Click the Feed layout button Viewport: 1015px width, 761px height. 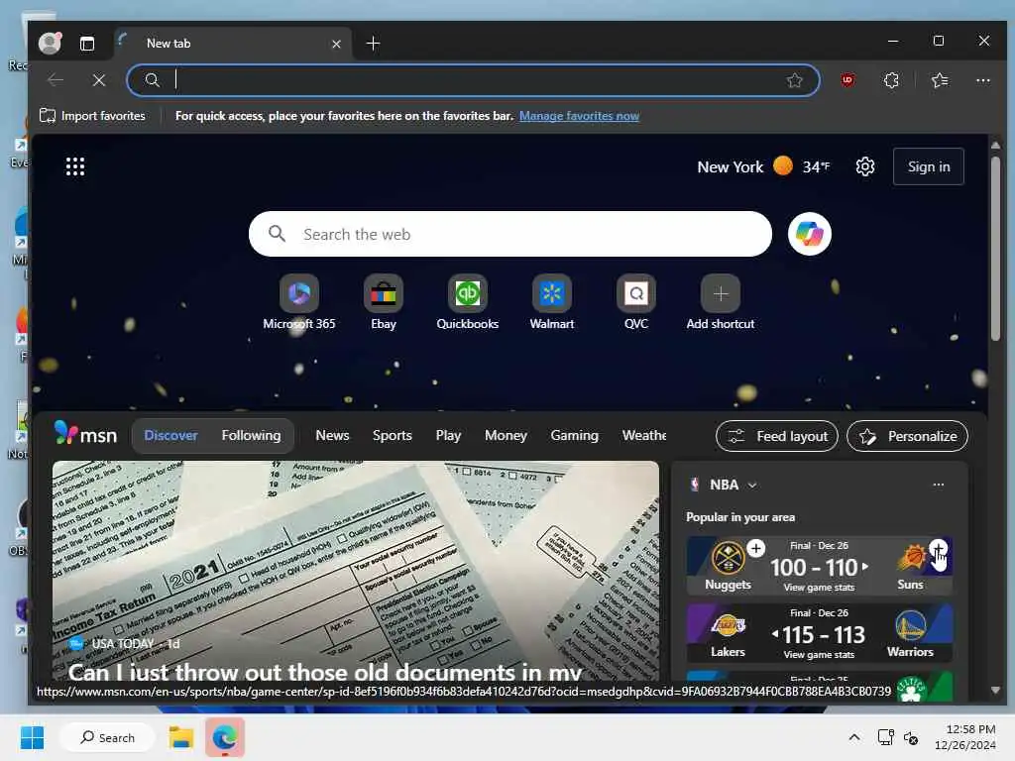click(777, 436)
